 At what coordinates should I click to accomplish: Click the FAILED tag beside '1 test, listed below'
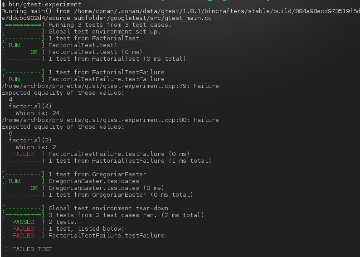pyautogui.click(x=23, y=229)
